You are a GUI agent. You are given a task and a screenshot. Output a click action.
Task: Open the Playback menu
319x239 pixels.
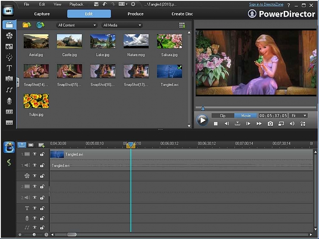(x=76, y=5)
